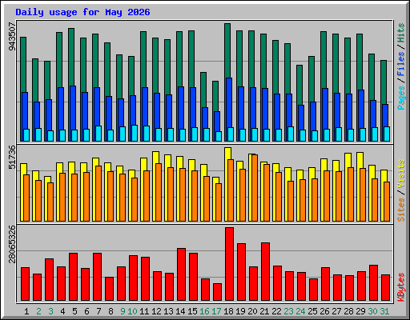Click day 22 on the x-axis
Viewport: 410px width, 320px height.
276,311
